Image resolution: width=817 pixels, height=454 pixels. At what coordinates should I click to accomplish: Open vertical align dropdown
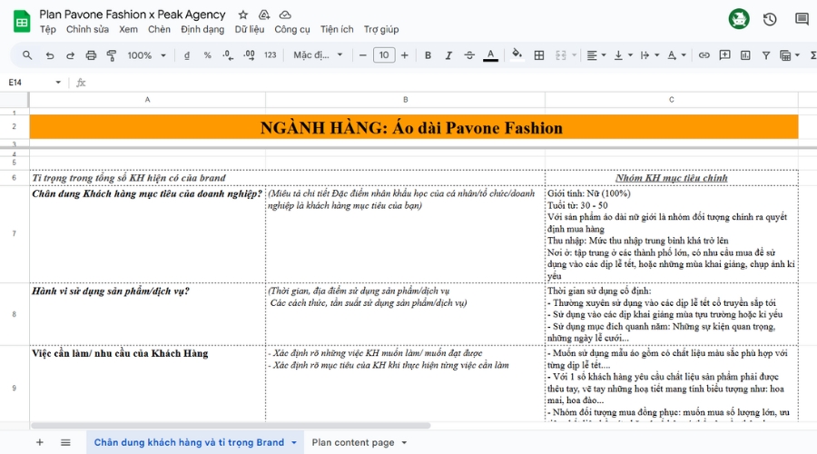623,55
